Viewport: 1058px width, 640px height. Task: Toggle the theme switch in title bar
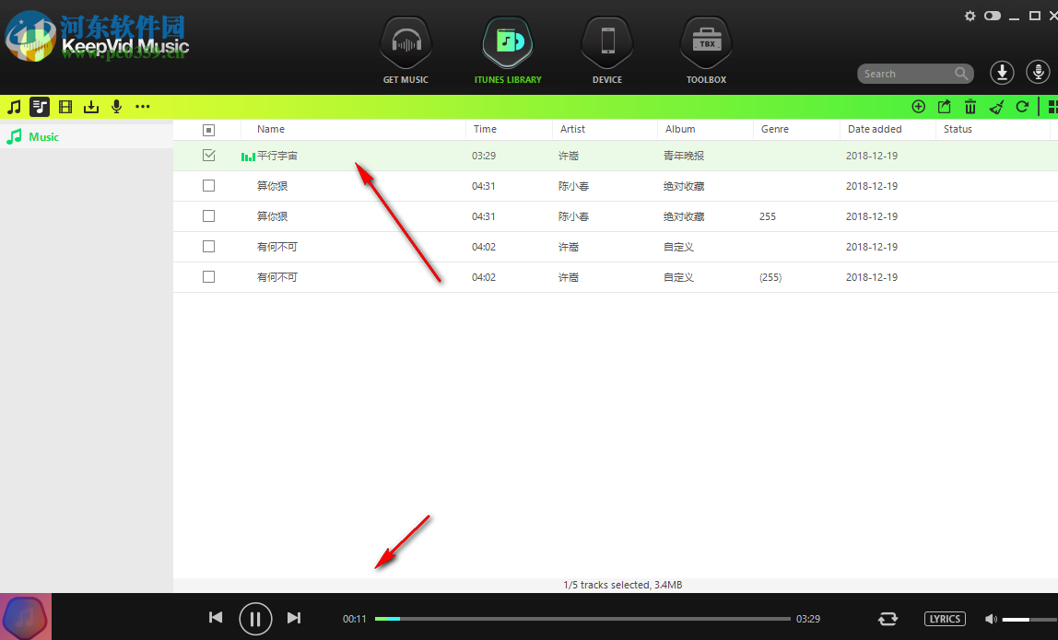click(992, 16)
